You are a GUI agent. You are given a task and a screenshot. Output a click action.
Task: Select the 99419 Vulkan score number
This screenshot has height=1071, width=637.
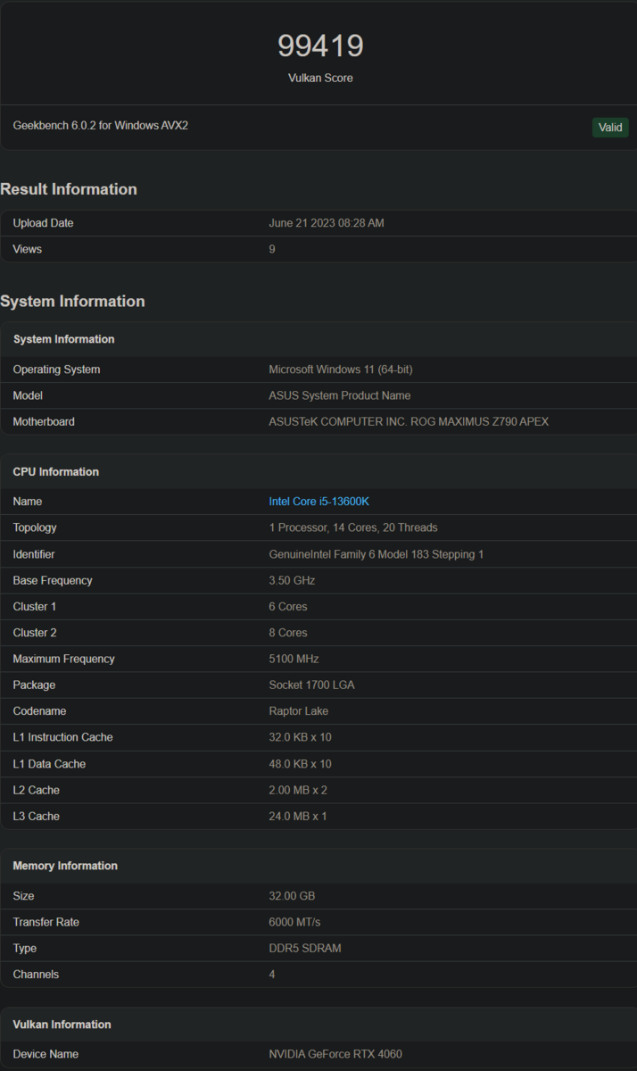(320, 46)
